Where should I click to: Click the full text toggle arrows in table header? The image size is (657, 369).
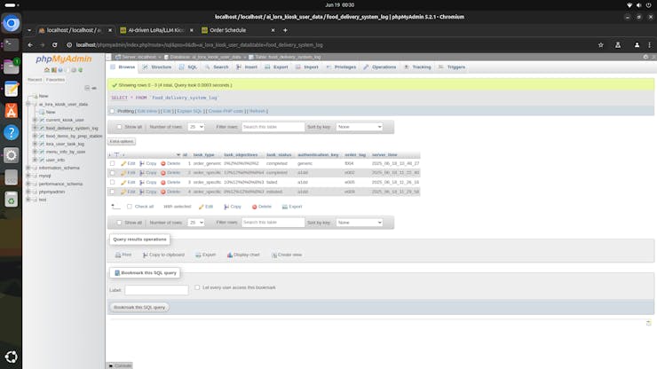pos(117,154)
